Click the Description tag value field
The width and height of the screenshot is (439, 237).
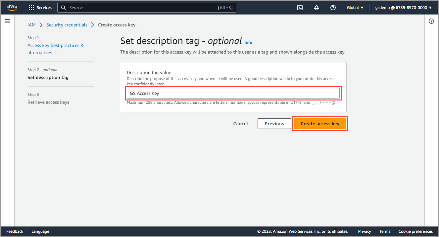233,93
